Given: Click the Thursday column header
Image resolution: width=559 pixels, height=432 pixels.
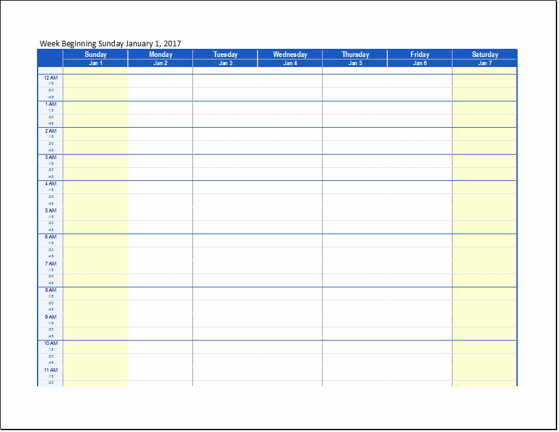Looking at the screenshot, I should (x=355, y=54).
